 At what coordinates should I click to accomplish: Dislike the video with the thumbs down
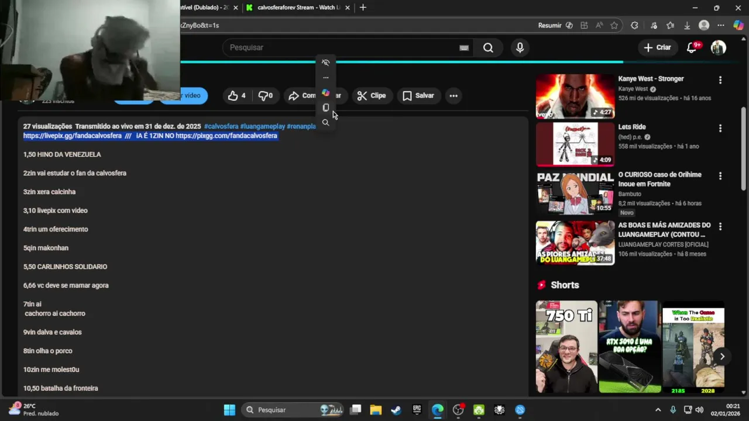point(266,96)
